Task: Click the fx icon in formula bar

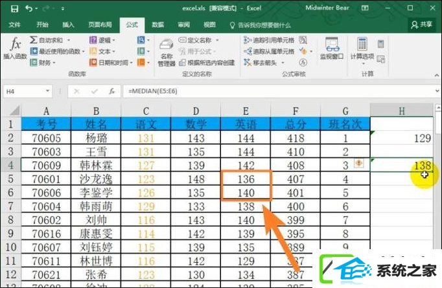Action: pyautogui.click(x=112, y=91)
